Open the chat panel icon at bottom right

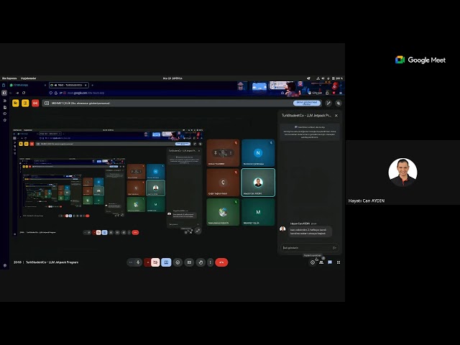tap(330, 262)
